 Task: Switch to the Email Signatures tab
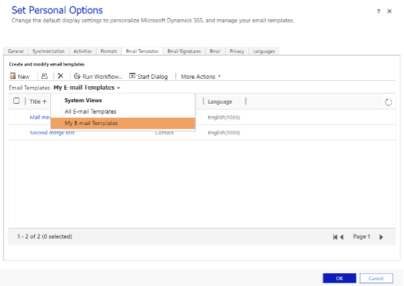click(184, 51)
